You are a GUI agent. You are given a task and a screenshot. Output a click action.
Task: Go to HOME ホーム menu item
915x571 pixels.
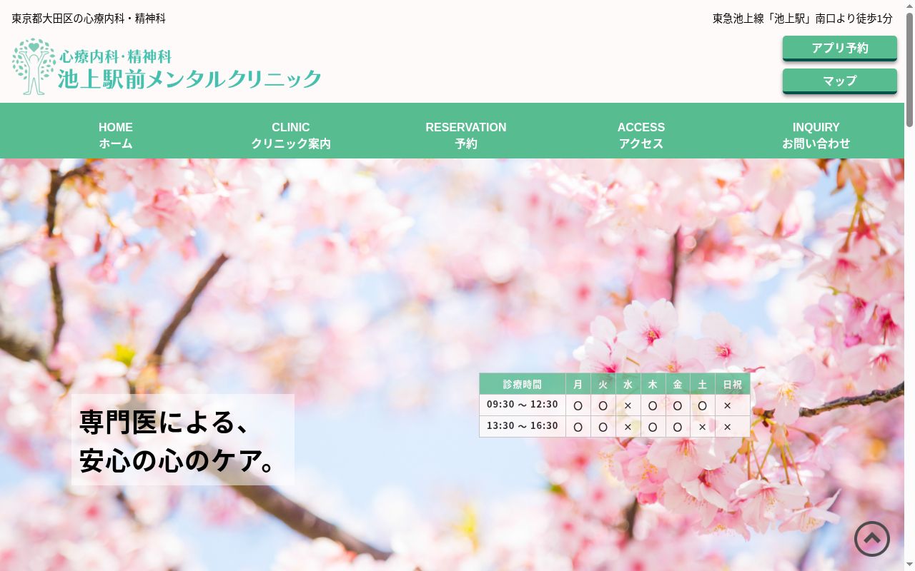pyautogui.click(x=116, y=135)
